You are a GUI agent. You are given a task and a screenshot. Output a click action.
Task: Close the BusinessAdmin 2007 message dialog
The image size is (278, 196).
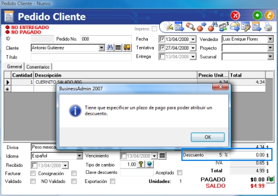[x=220, y=87]
